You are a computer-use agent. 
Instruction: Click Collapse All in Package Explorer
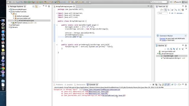point(33,6)
